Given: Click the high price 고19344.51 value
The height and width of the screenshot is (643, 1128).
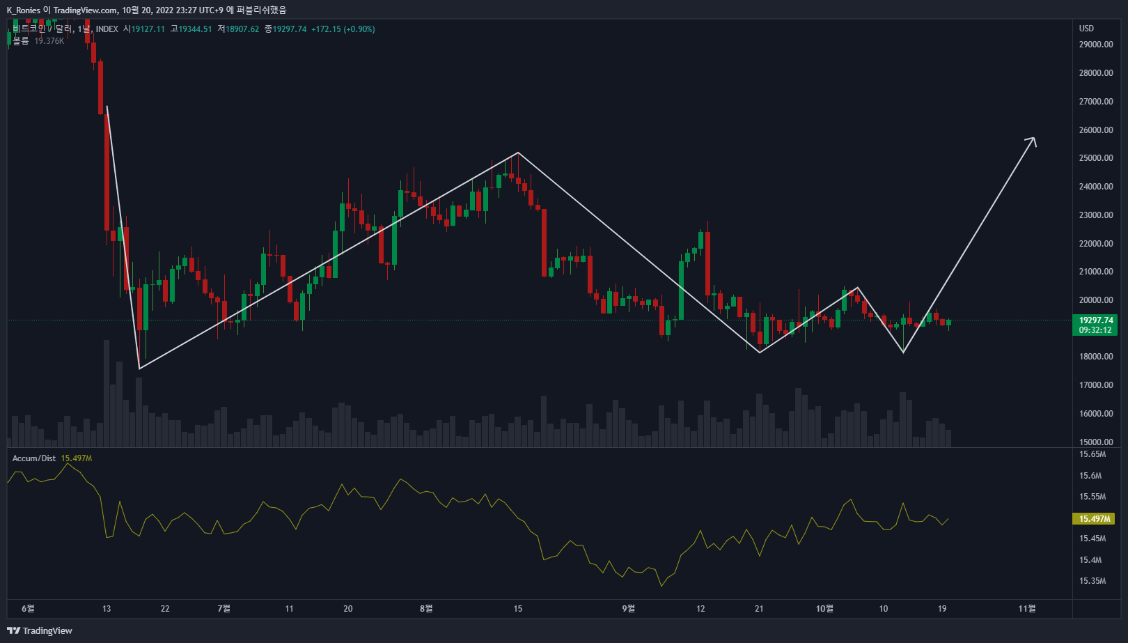Looking at the screenshot, I should [x=191, y=29].
